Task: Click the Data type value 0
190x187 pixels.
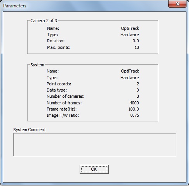Action: click(138, 90)
